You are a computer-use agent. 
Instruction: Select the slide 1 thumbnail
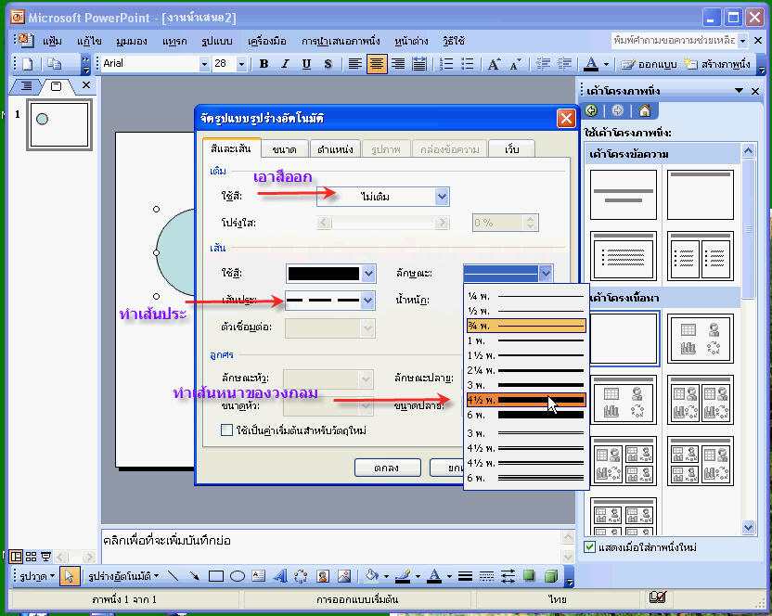point(59,124)
